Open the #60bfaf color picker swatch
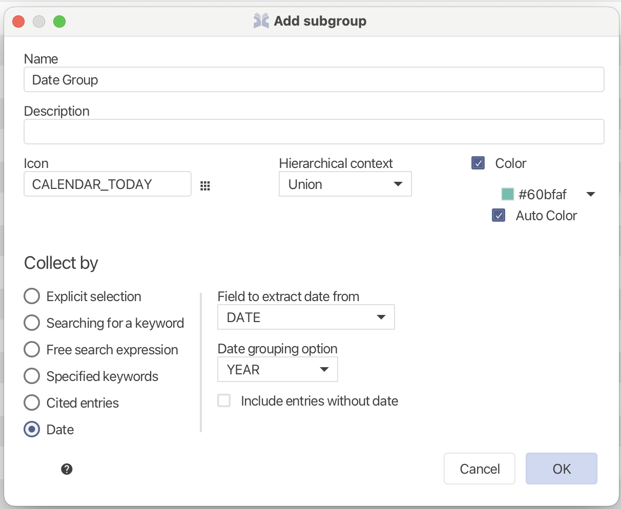 547,195
